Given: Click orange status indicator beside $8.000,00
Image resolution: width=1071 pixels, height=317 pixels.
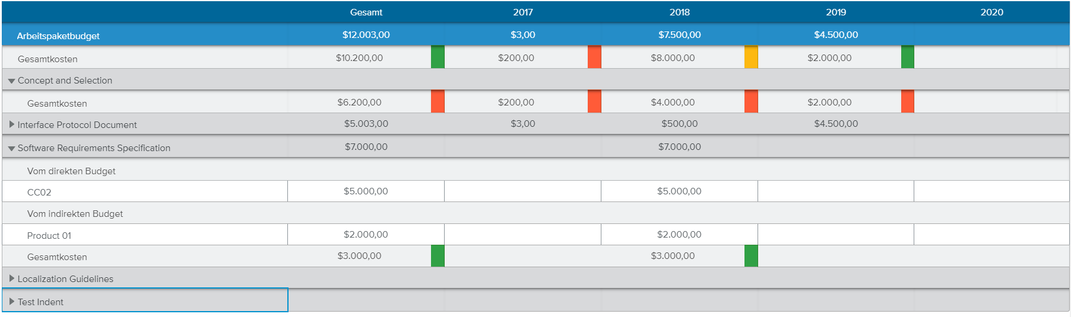Looking at the screenshot, I should (x=751, y=57).
